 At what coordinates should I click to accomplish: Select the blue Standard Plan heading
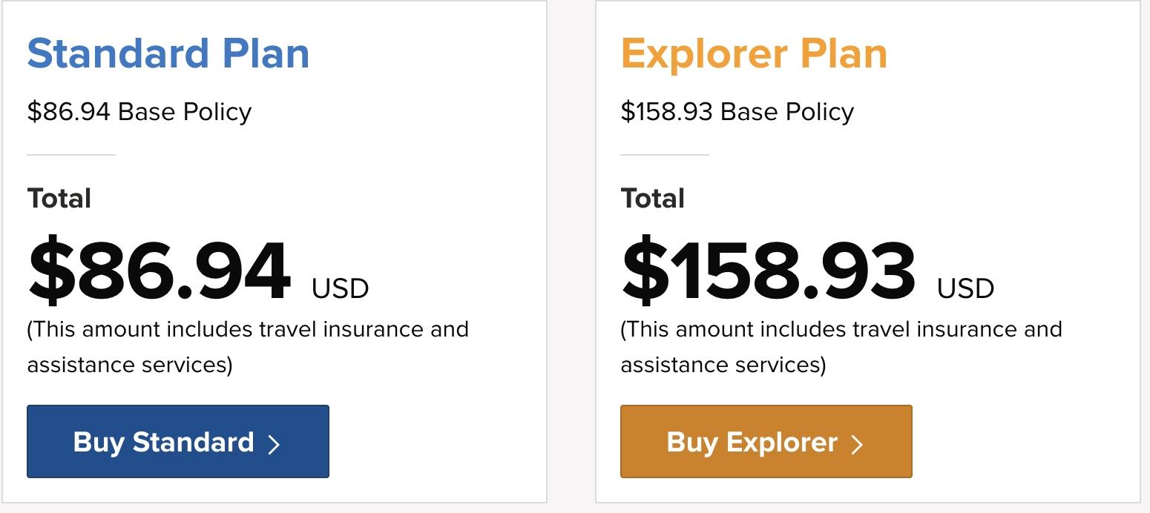click(x=168, y=54)
